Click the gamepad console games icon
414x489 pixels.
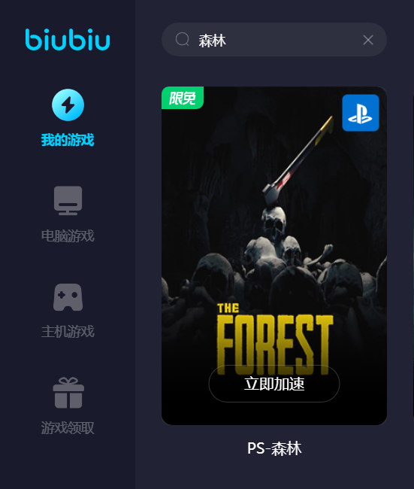pos(68,297)
